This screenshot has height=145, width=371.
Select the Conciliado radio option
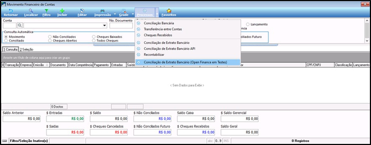(6, 41)
